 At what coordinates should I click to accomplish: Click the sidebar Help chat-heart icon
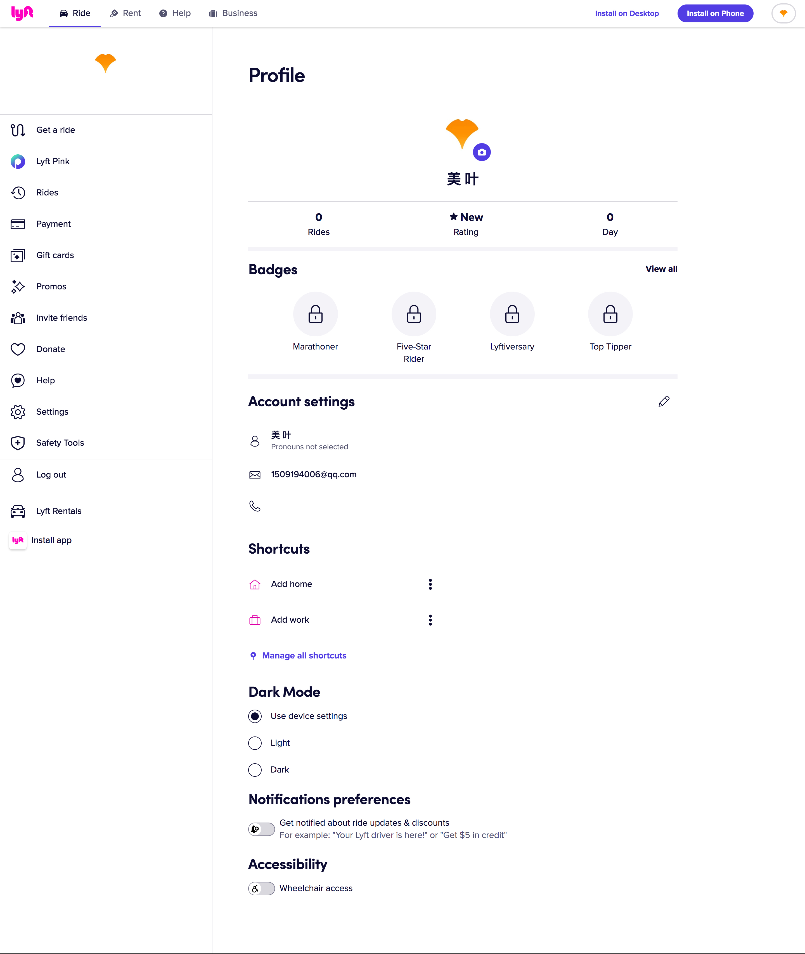pos(18,381)
